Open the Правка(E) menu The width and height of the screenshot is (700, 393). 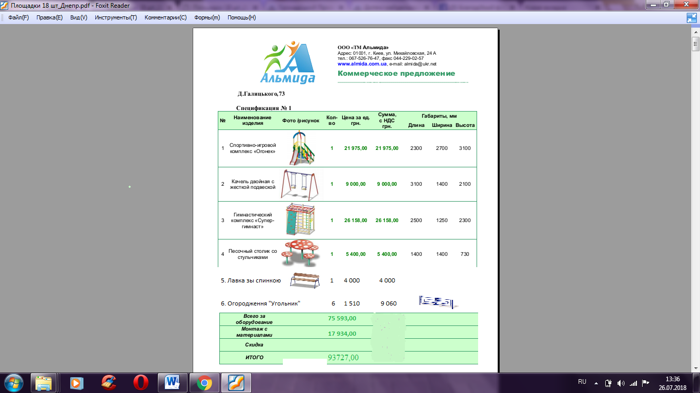(x=49, y=17)
